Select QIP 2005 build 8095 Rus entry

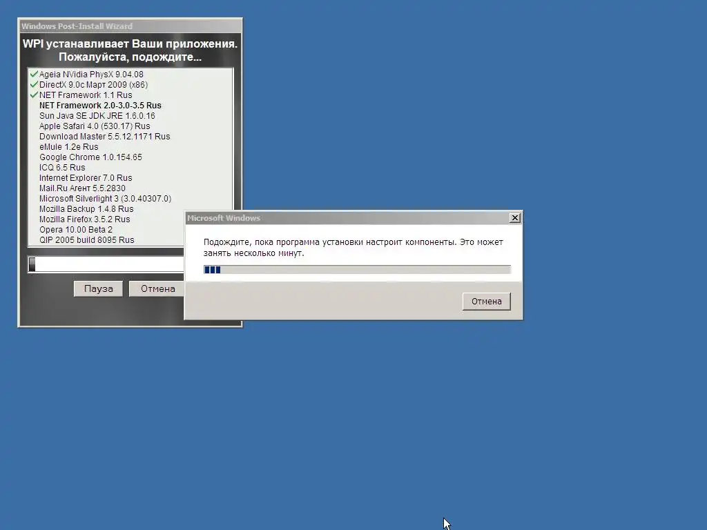86,240
